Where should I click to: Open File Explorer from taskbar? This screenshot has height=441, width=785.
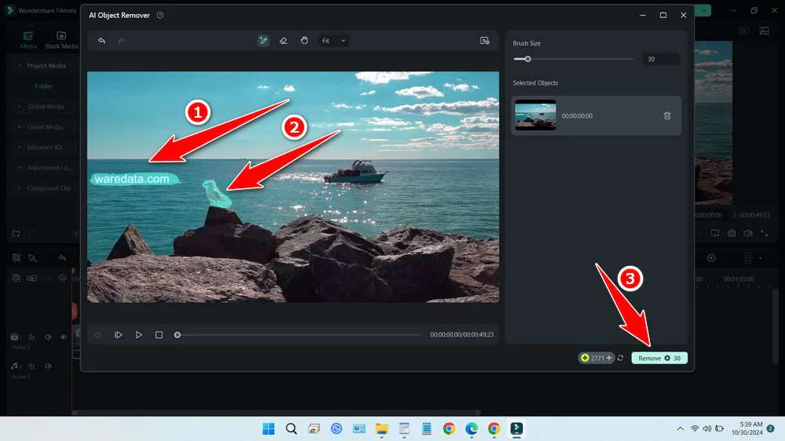tap(382, 428)
